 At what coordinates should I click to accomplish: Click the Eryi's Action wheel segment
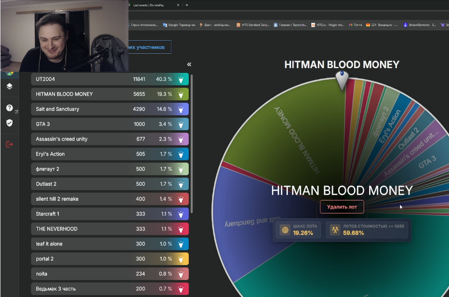[390, 126]
